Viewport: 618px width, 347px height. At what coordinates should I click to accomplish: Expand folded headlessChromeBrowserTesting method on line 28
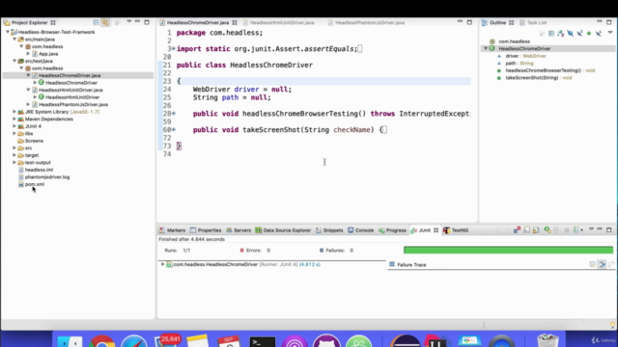pos(174,114)
